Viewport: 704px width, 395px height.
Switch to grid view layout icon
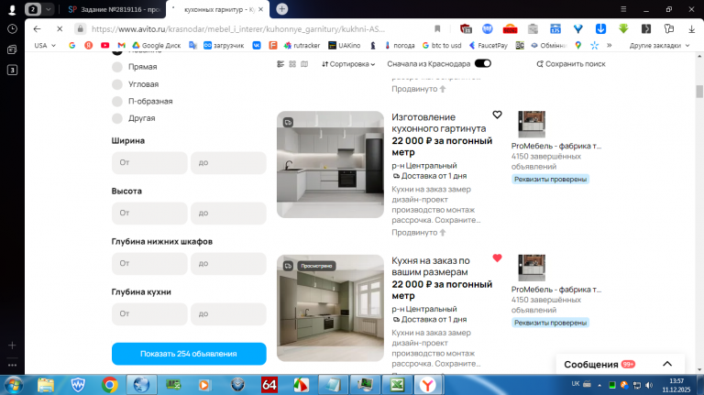292,64
